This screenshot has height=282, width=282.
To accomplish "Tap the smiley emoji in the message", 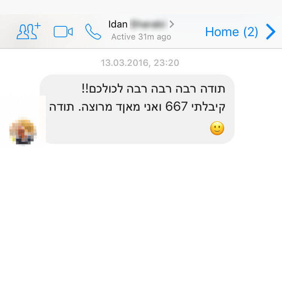I will [217, 128].
